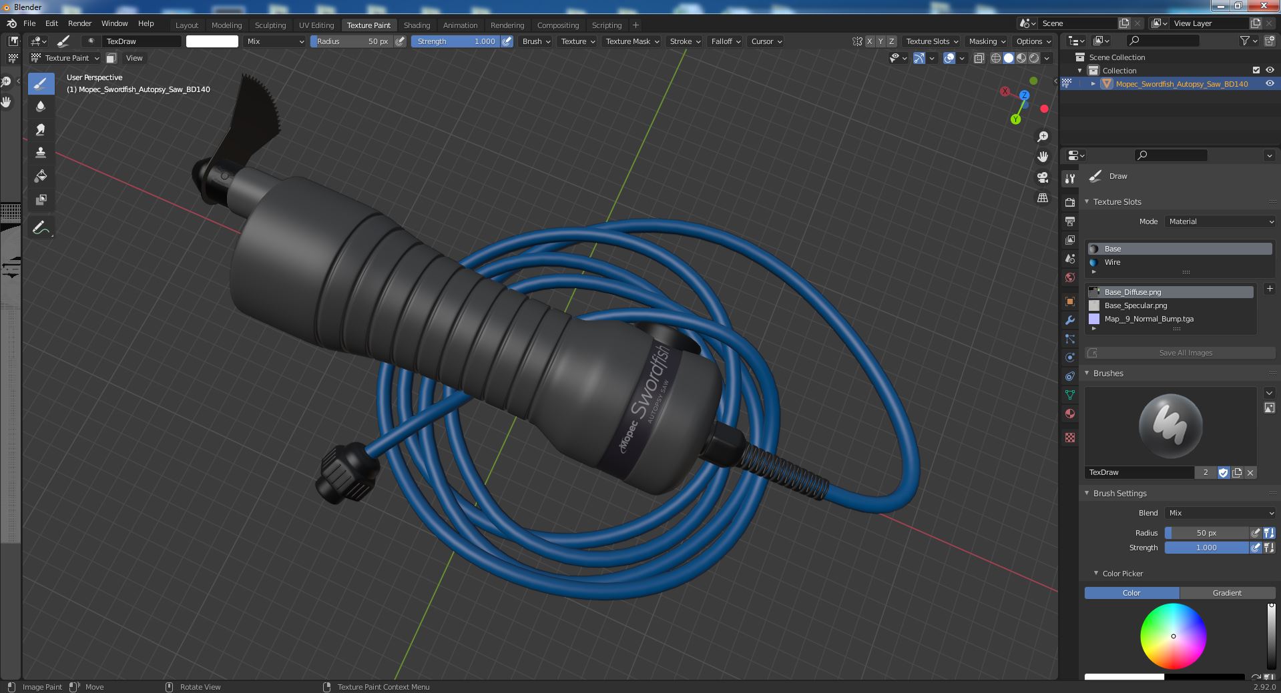Screen dimensions: 1281x693
Task: Click the color wheel picker
Action: point(1173,636)
